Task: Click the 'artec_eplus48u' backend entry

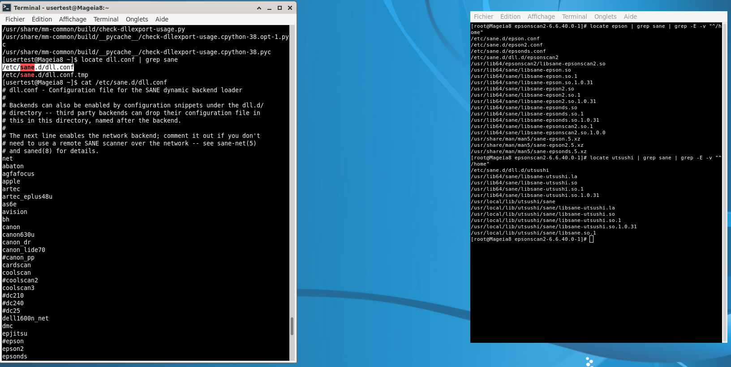Action: pyautogui.click(x=27, y=196)
